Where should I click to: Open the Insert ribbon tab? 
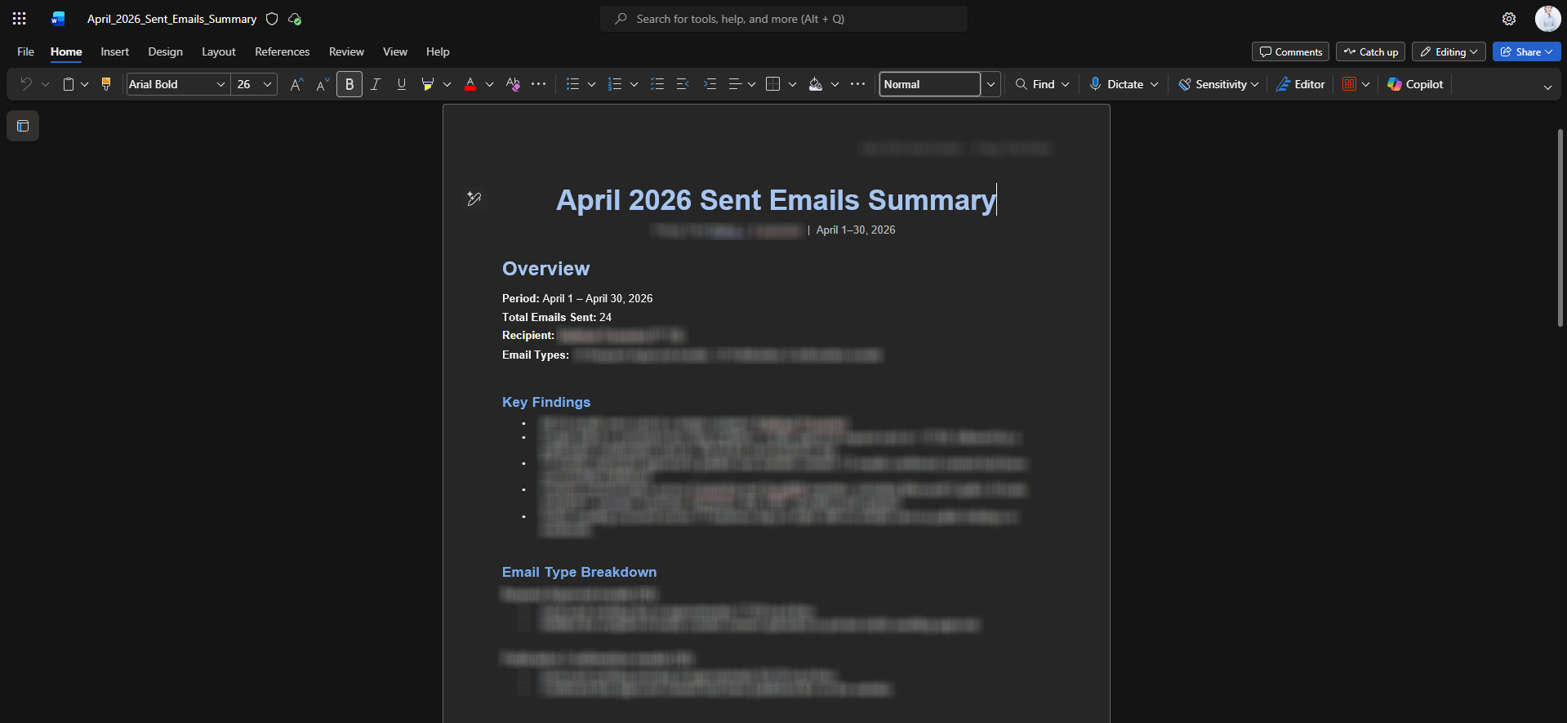click(114, 51)
